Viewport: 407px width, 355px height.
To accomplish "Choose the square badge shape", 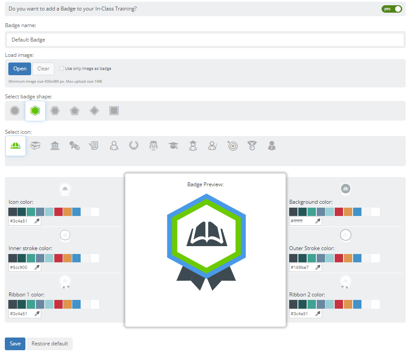I will [114, 110].
